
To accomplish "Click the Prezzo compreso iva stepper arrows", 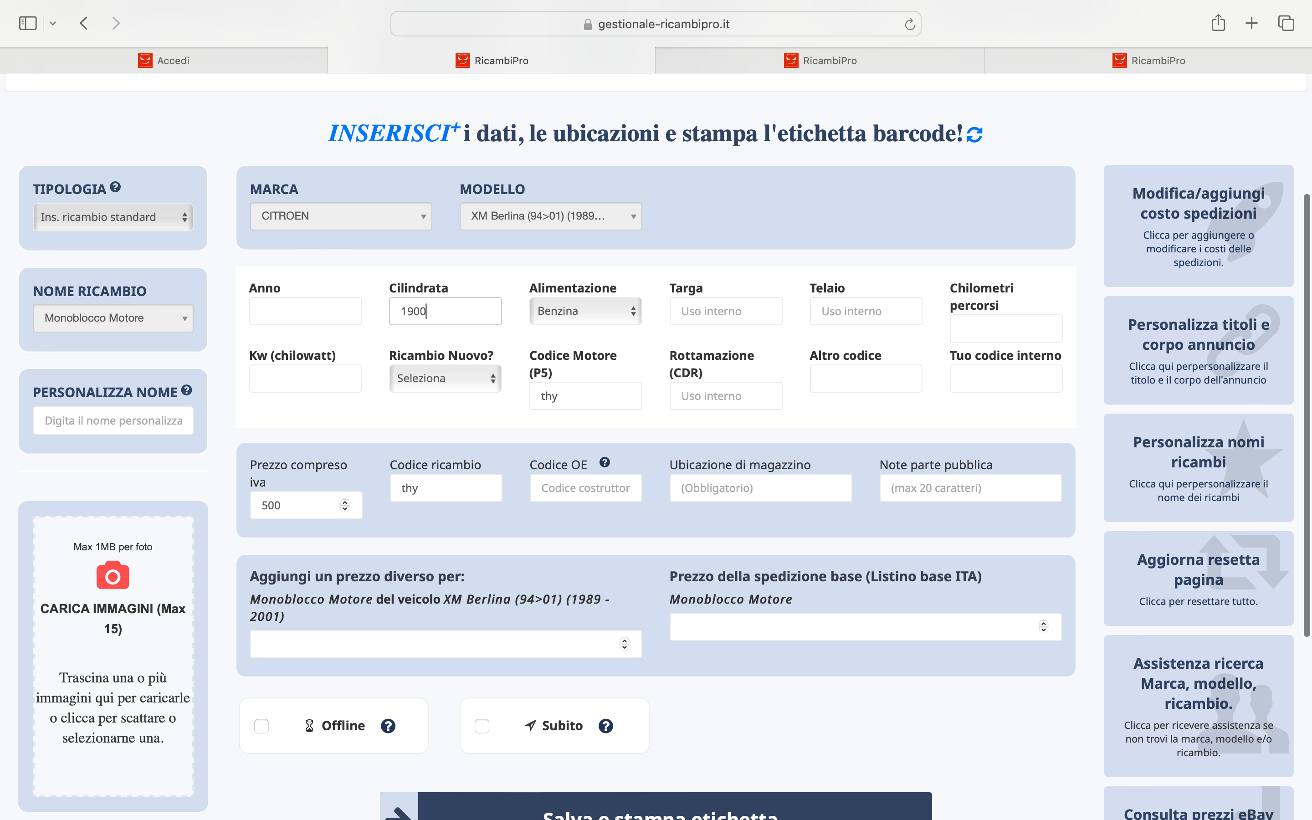I will [345, 505].
